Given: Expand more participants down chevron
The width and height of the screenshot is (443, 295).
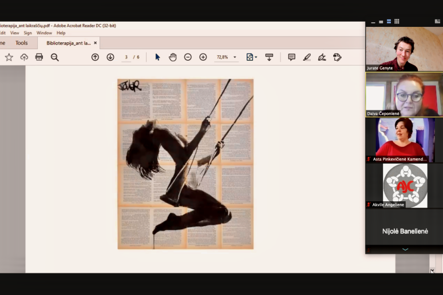Looking at the screenshot, I should [x=405, y=249].
